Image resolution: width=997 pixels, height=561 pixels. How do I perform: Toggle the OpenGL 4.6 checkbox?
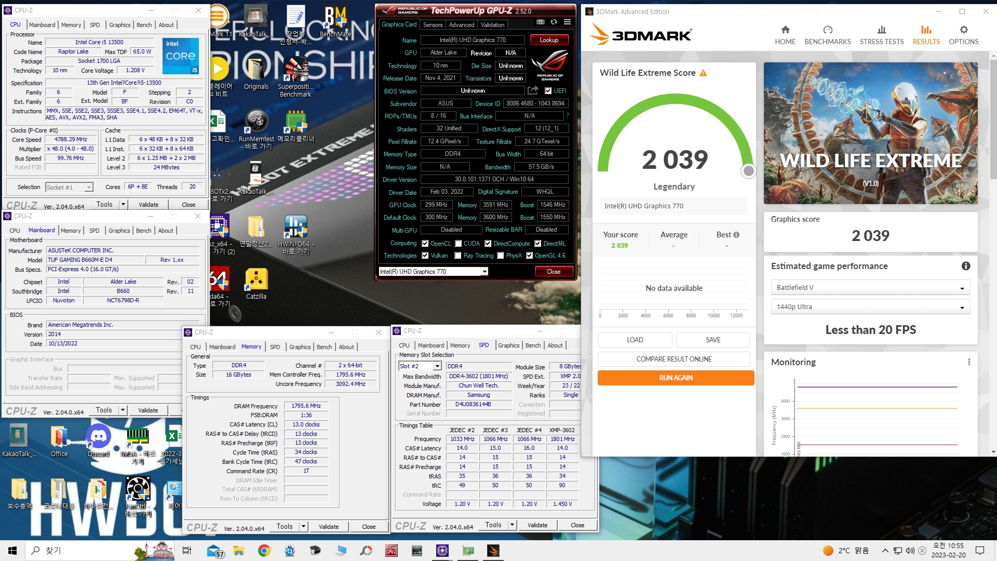(529, 256)
